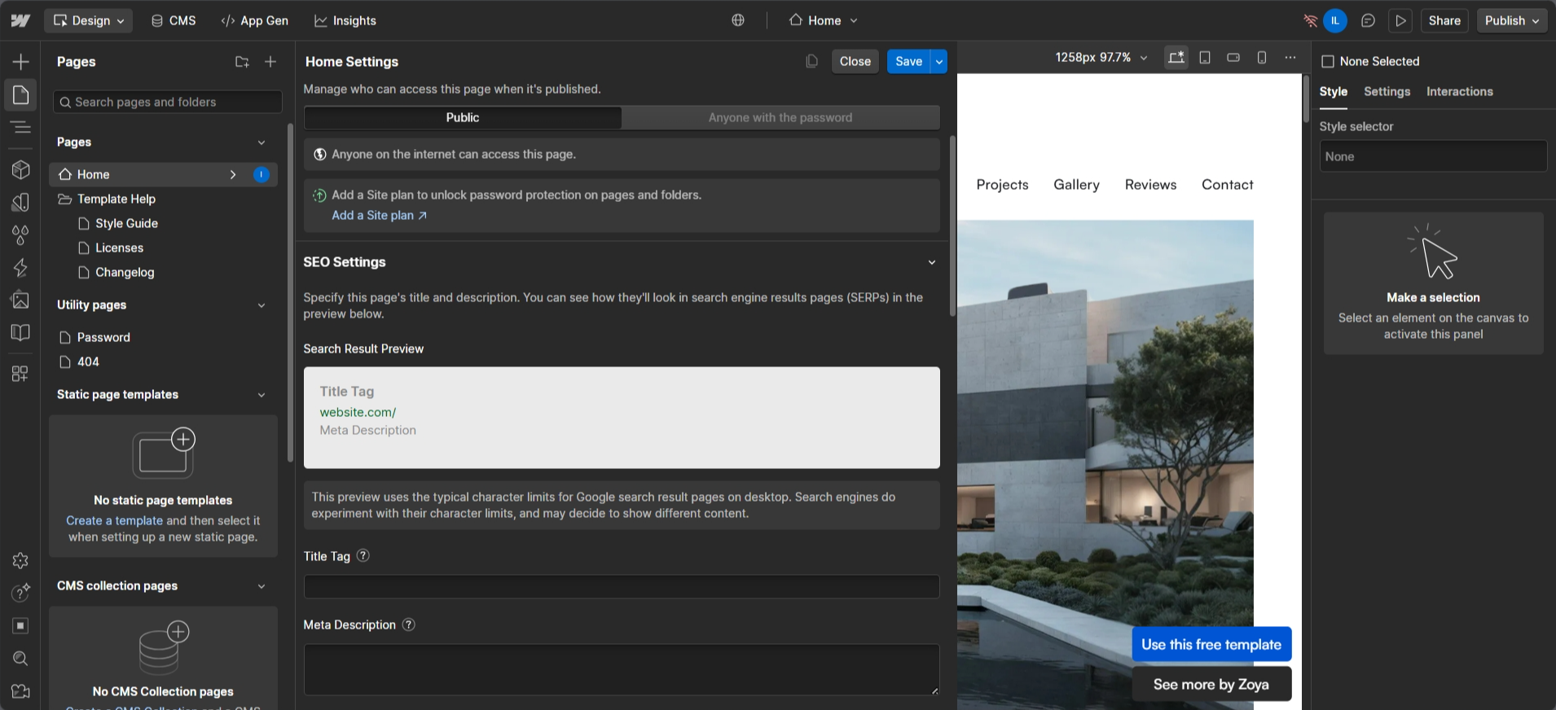Open the Interactions lightning icon in sidebar
The image size is (1556, 710).
point(21,267)
